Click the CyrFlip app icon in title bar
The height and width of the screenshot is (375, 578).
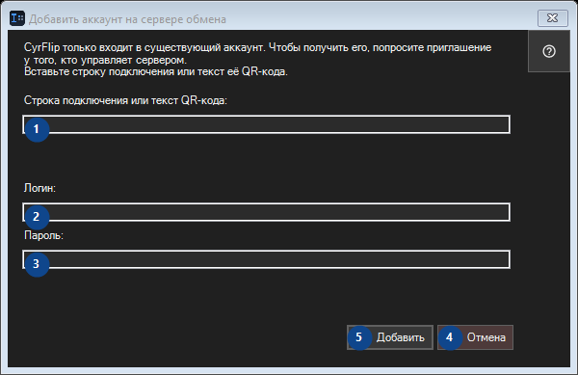click(x=17, y=18)
